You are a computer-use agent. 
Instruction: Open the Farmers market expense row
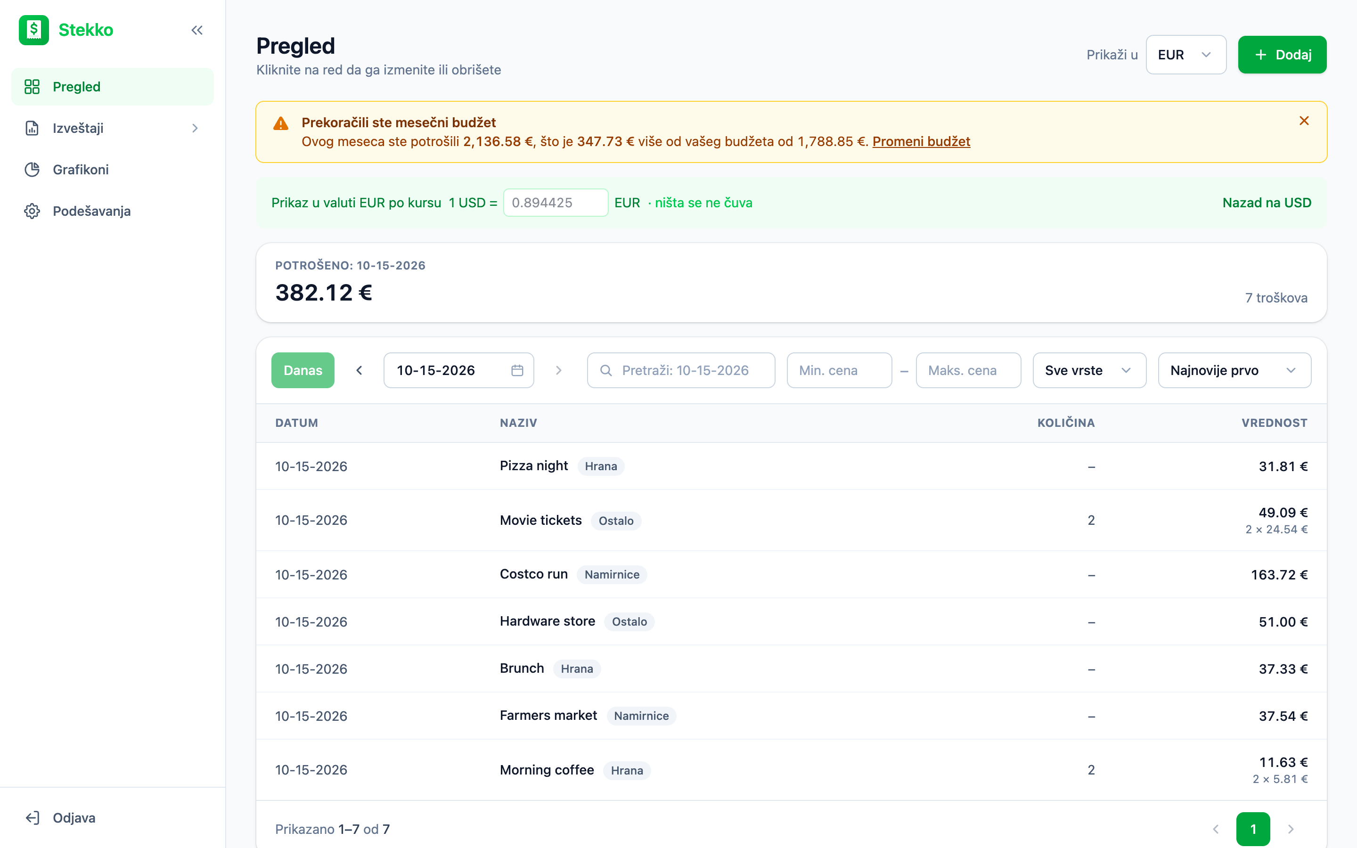(791, 716)
